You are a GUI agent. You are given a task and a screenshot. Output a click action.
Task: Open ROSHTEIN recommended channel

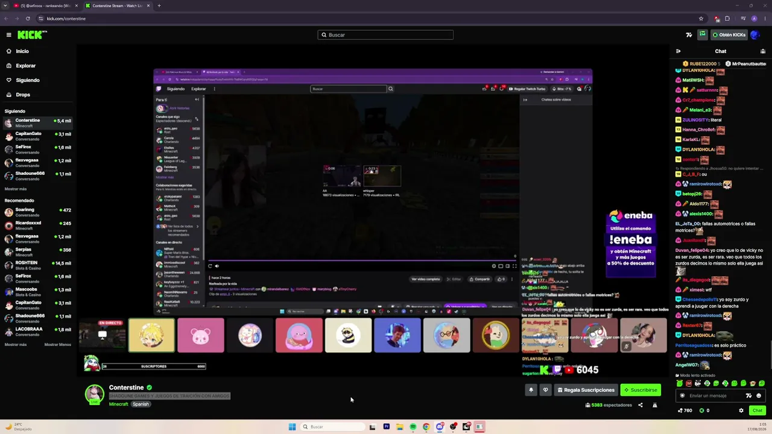pyautogui.click(x=37, y=265)
